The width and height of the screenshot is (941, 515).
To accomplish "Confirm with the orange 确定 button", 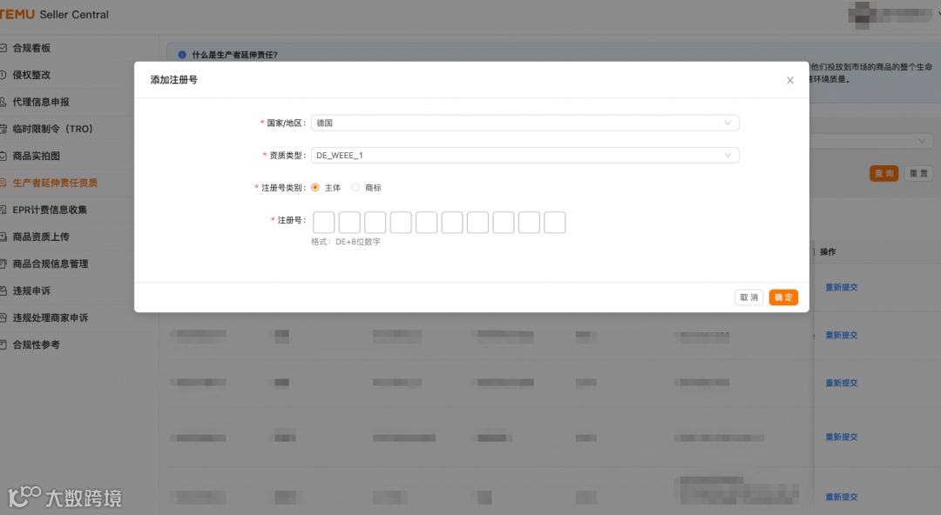I will [x=783, y=298].
